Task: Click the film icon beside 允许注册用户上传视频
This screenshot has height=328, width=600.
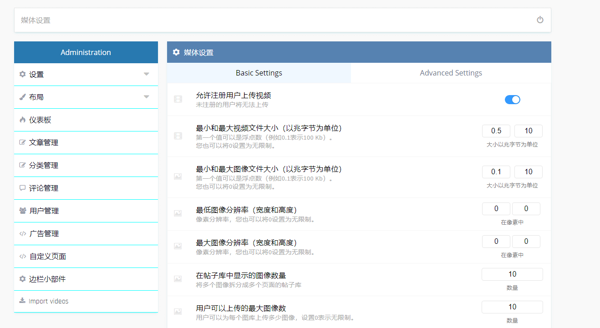Action: click(x=178, y=99)
